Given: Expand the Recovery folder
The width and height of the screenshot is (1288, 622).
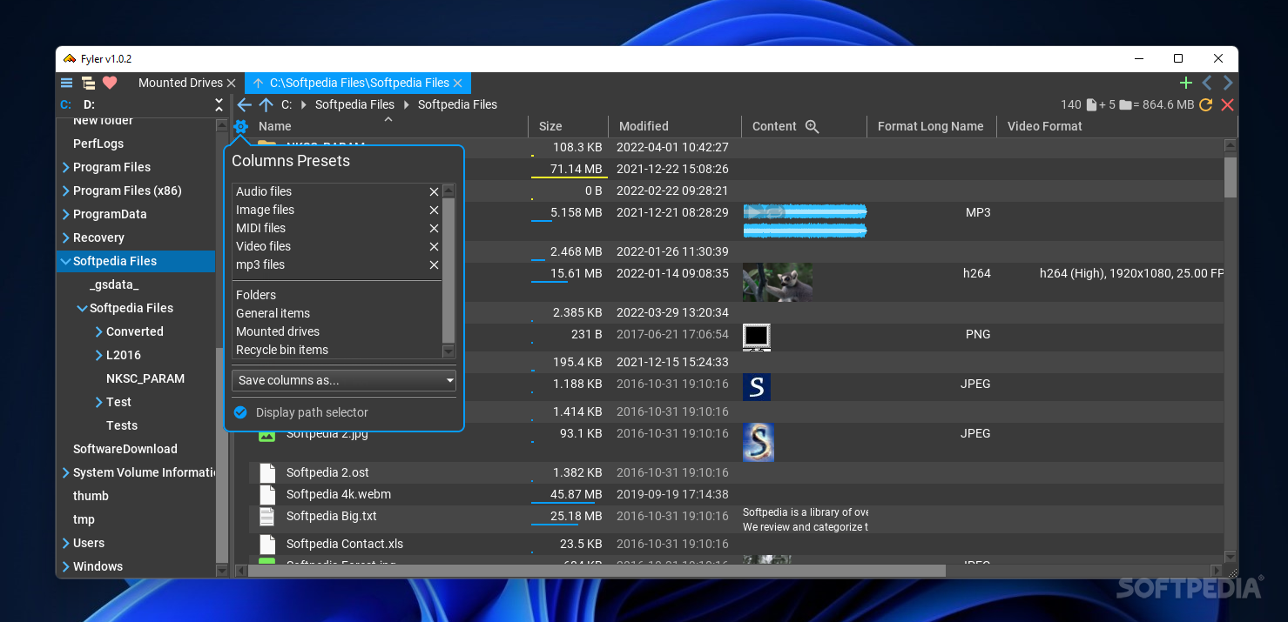Looking at the screenshot, I should (x=66, y=237).
